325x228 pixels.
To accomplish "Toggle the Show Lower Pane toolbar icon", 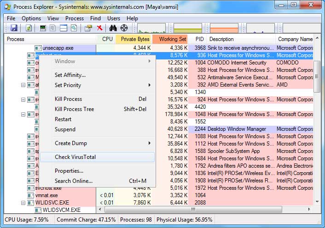I will (x=64, y=28).
